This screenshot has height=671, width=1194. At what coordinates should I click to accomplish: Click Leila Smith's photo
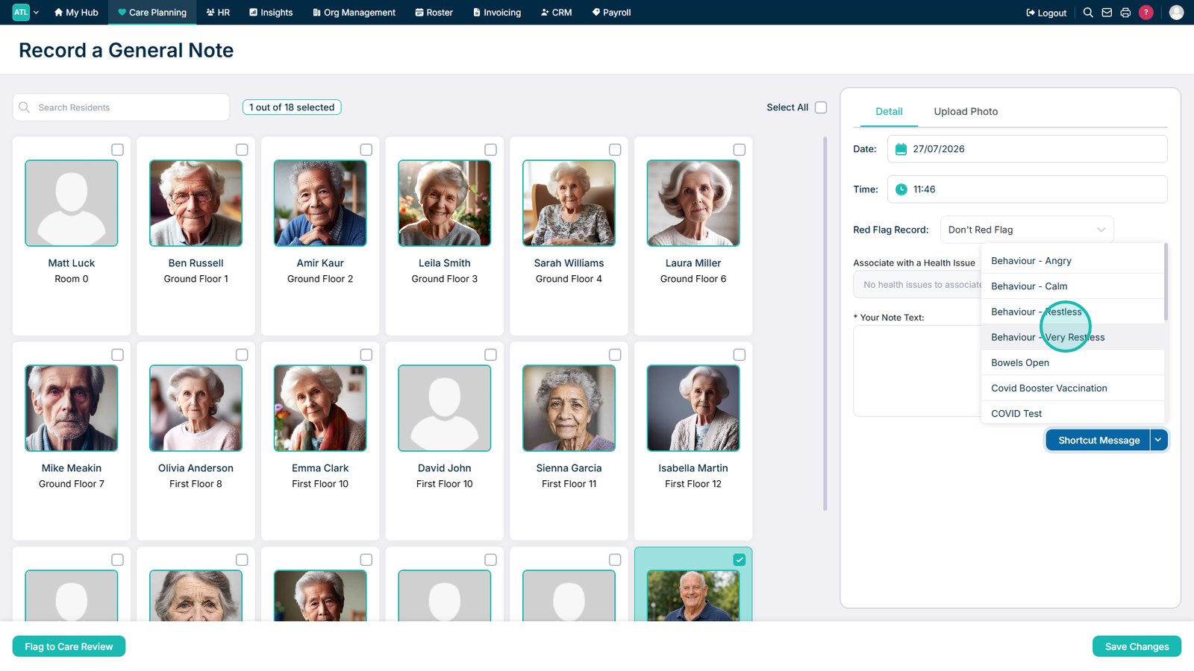click(445, 203)
